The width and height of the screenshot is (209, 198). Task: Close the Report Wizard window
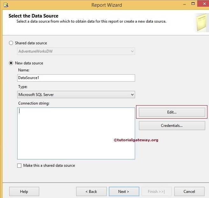204,4
